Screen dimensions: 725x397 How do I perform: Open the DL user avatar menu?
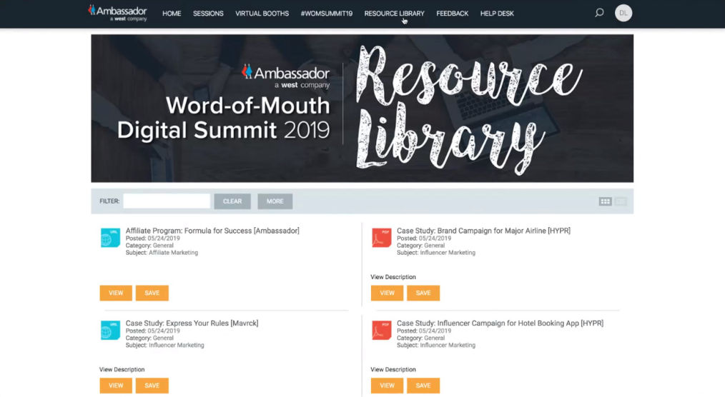click(623, 13)
